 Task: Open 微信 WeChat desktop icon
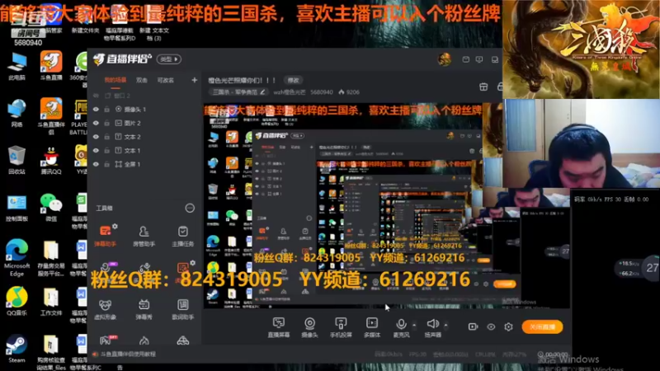pos(51,208)
